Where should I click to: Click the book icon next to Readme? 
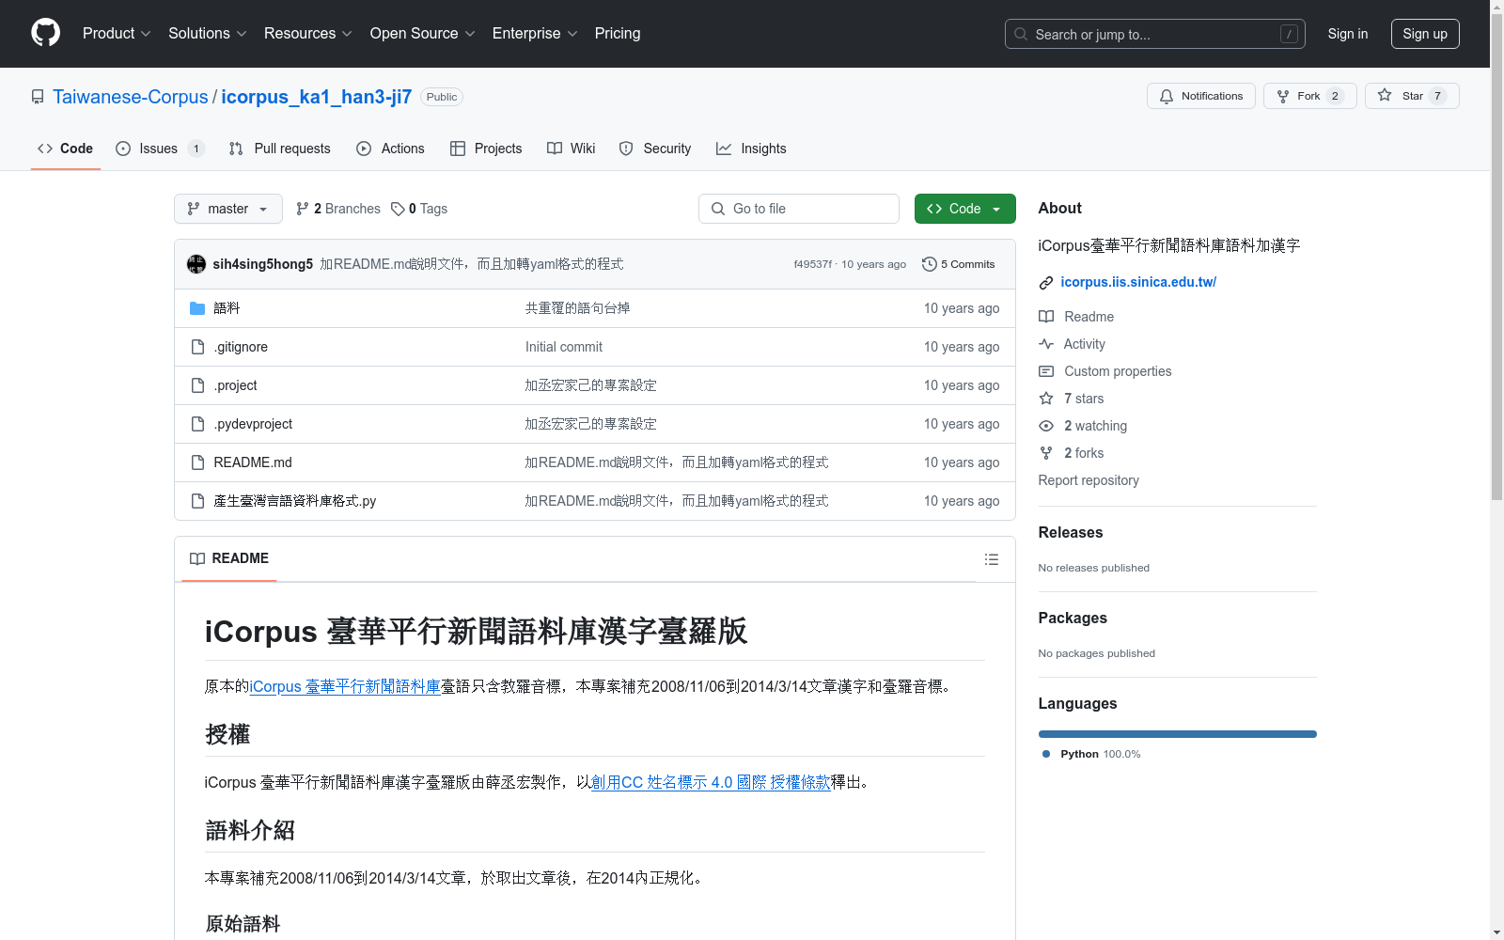tap(1046, 317)
